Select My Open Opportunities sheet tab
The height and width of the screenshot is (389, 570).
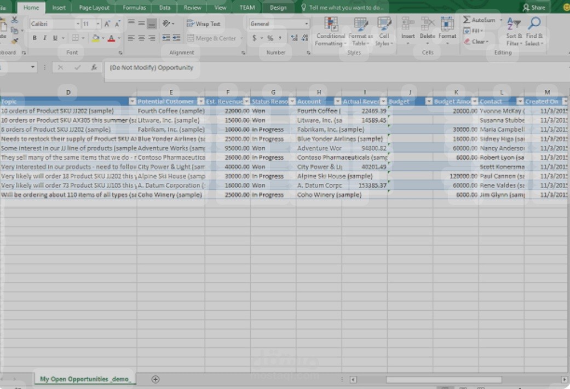[85, 379]
